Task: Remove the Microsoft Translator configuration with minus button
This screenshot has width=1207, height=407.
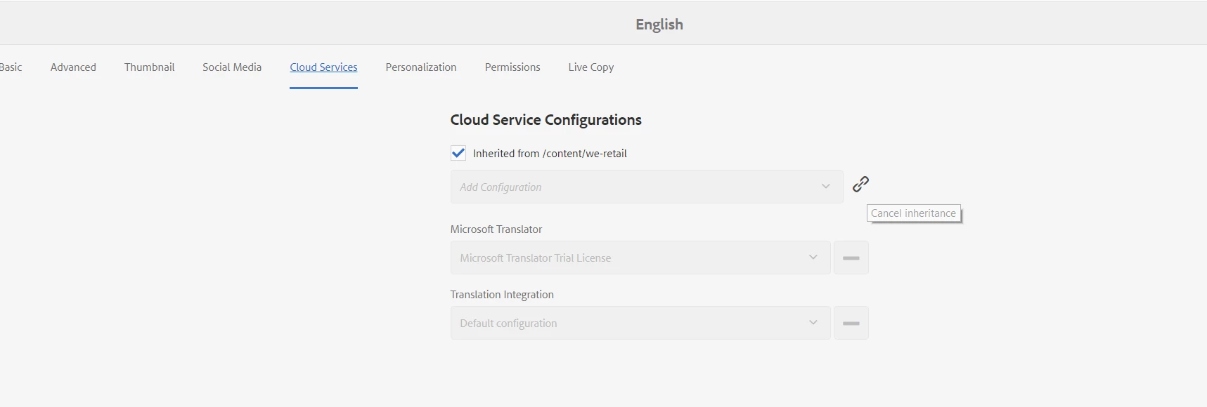Action: (851, 258)
